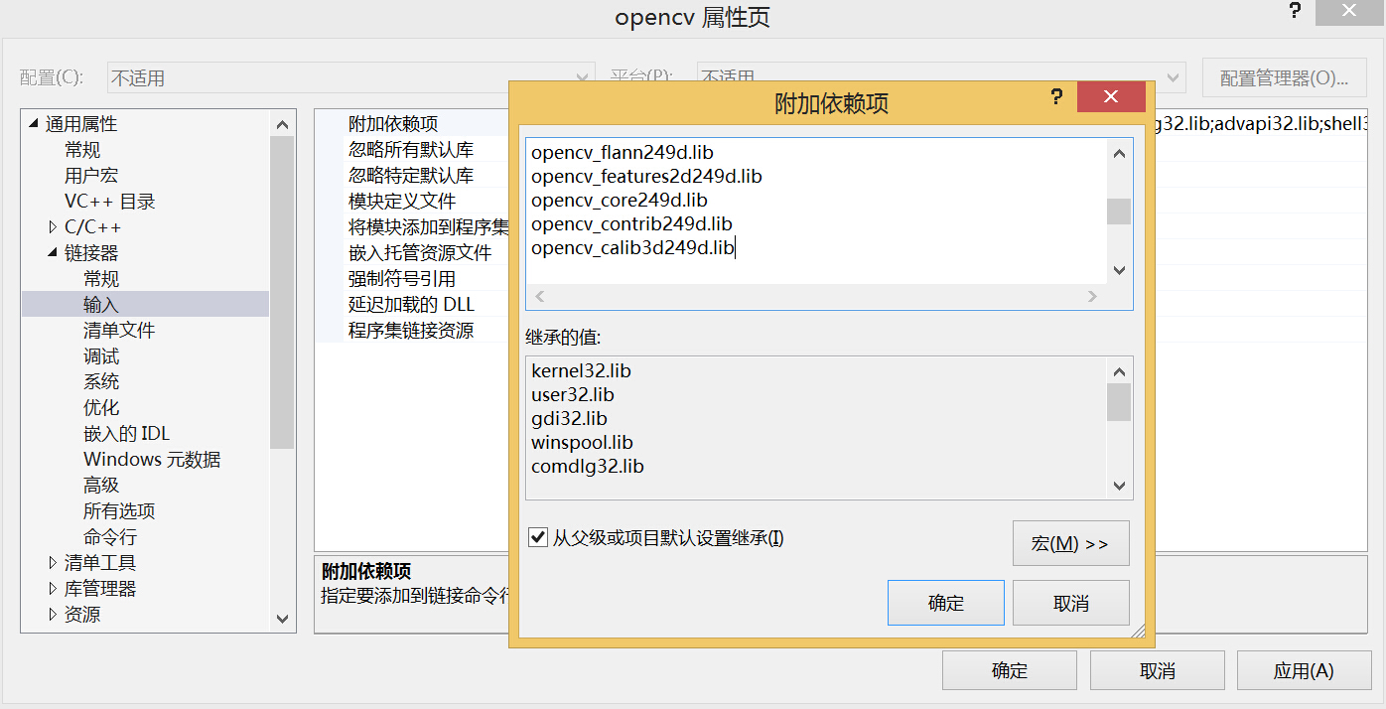Click the up arrow of the dependency list scrollbar
Image resolution: width=1386 pixels, height=709 pixels.
point(1119,153)
